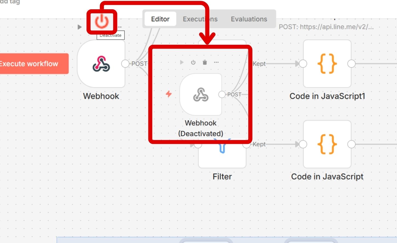Image resolution: width=397 pixels, height=243 pixels.
Task: Open the Code in JavaScript1 node
Action: [x=327, y=64]
